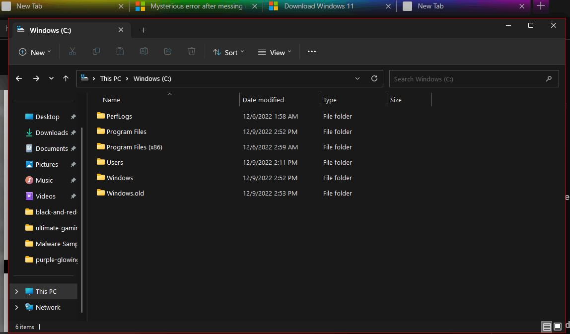
Task: Select the Program Files (x86) folder name
Action: tap(135, 147)
